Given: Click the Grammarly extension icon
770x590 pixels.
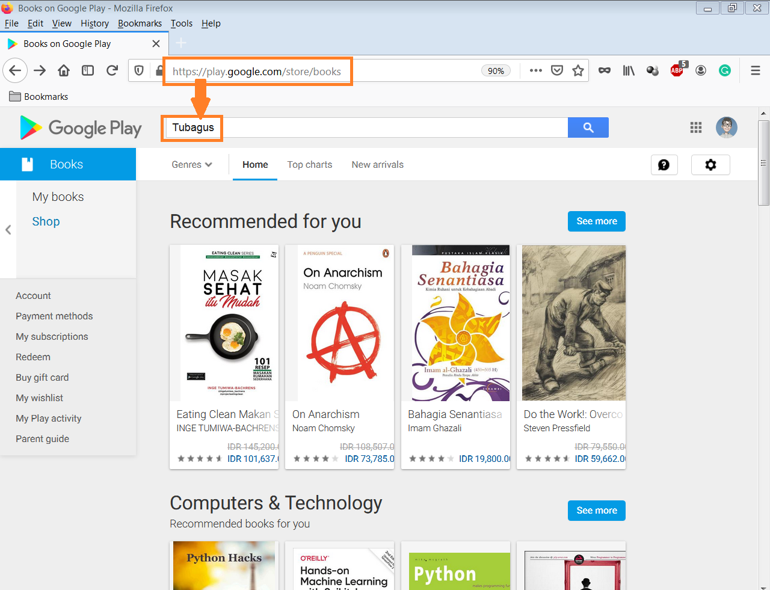Looking at the screenshot, I should coord(725,70).
